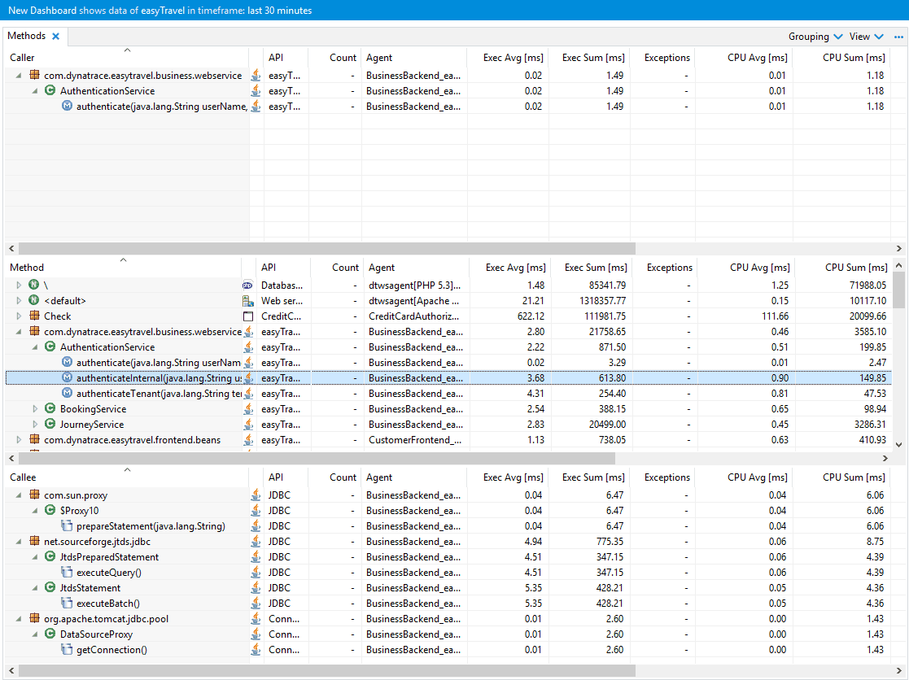Click the package icon of com.sun.proxy
This screenshot has height=680, width=909.
[x=35, y=495]
